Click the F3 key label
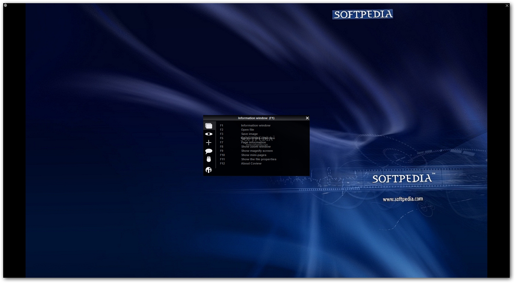The width and height of the screenshot is (515, 283). 222,134
